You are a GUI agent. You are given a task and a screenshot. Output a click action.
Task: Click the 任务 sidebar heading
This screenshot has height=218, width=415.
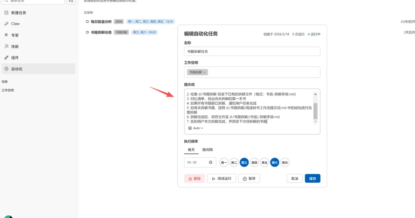pos(5,82)
